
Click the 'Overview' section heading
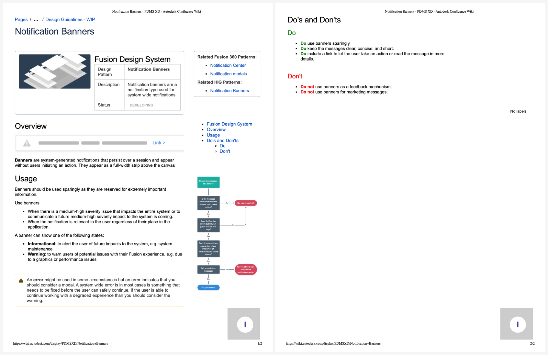pyautogui.click(x=31, y=126)
